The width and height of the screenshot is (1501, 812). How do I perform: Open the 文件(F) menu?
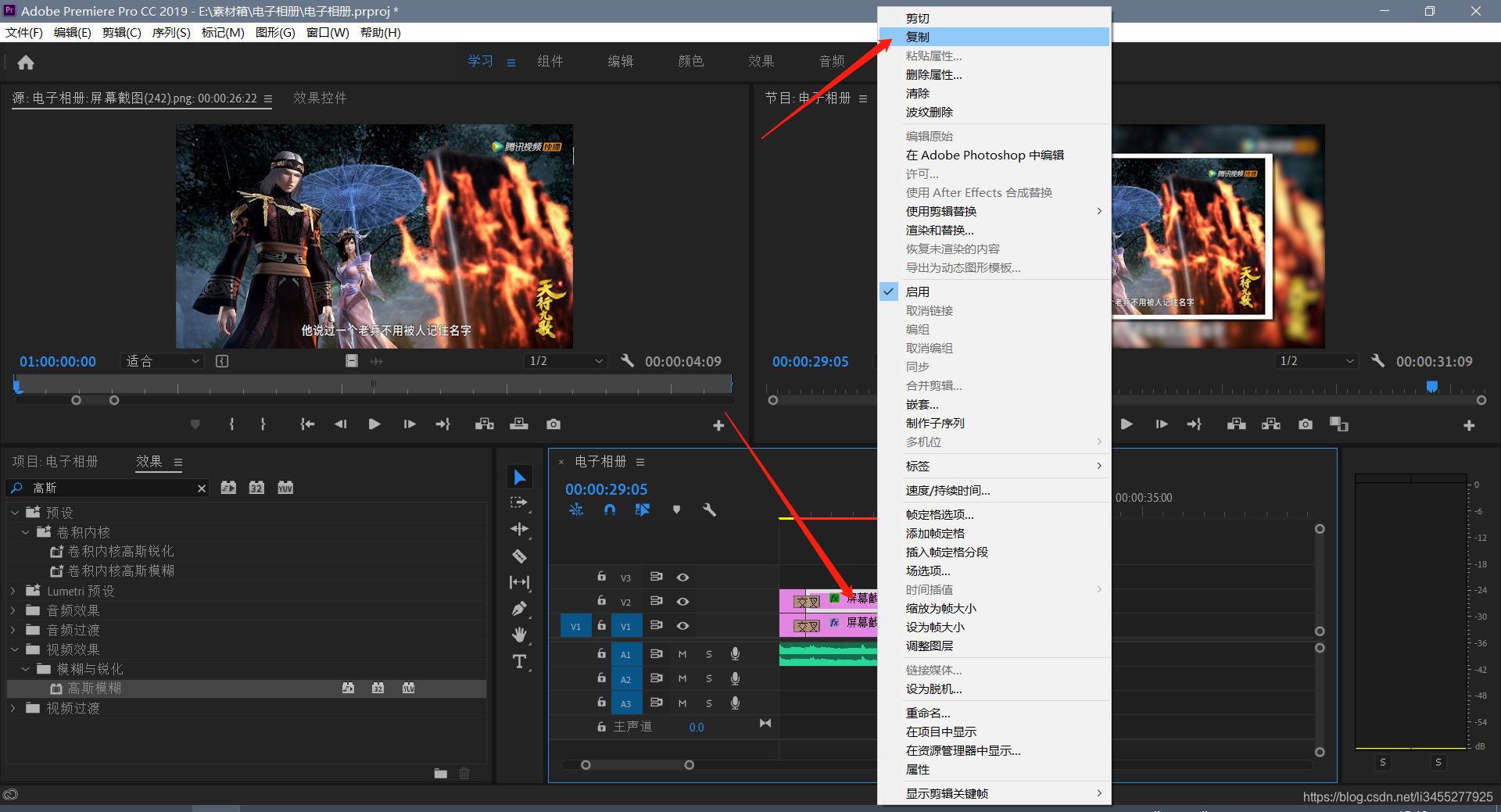[24, 33]
